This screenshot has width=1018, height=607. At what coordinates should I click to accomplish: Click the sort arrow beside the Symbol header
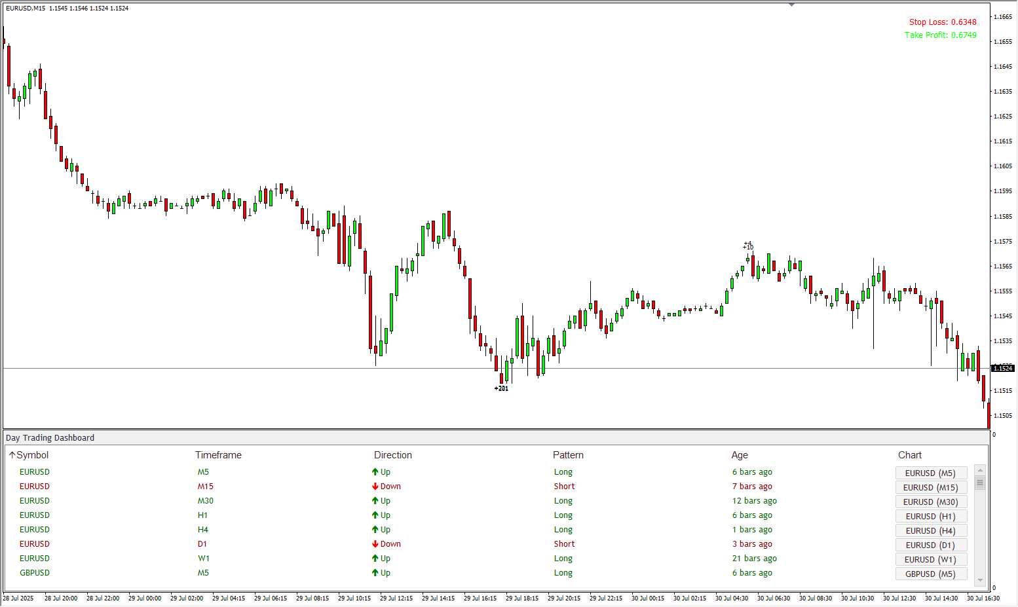[x=12, y=455]
